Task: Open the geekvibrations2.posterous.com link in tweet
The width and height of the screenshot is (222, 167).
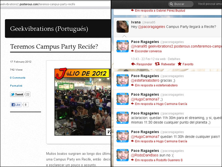Action: click(185, 46)
